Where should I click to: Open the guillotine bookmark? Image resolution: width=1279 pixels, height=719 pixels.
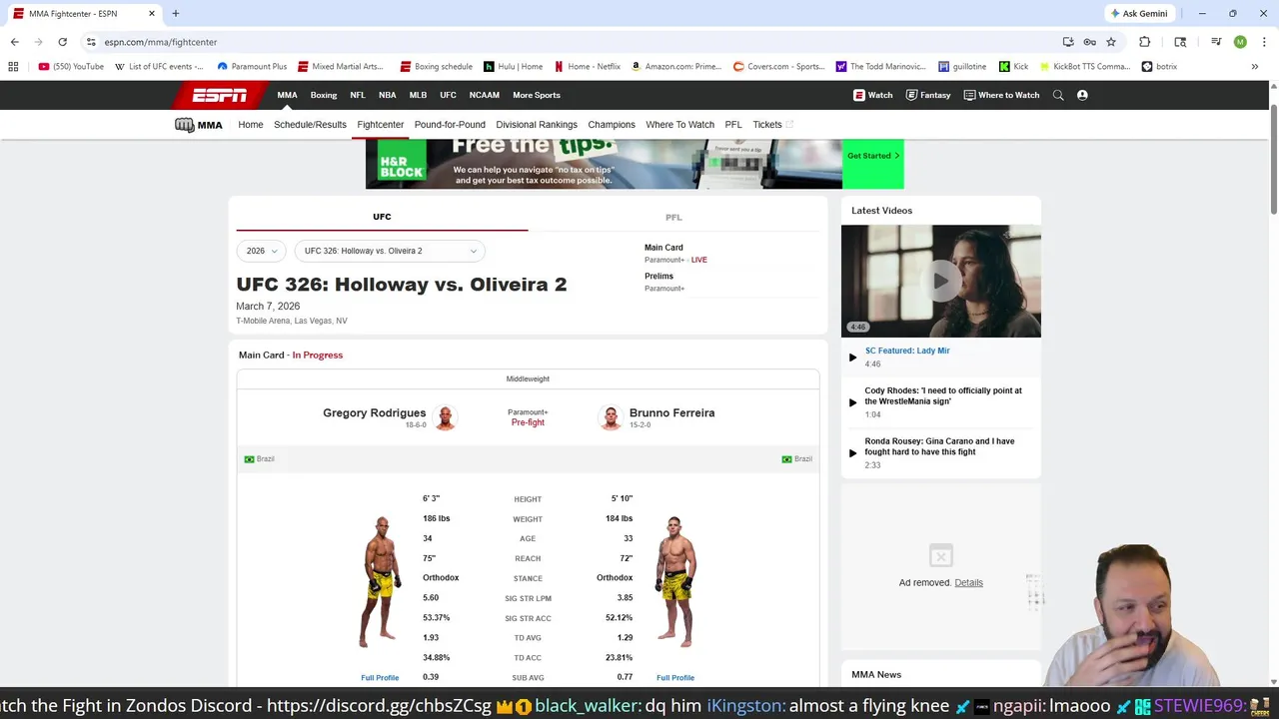pos(962,67)
